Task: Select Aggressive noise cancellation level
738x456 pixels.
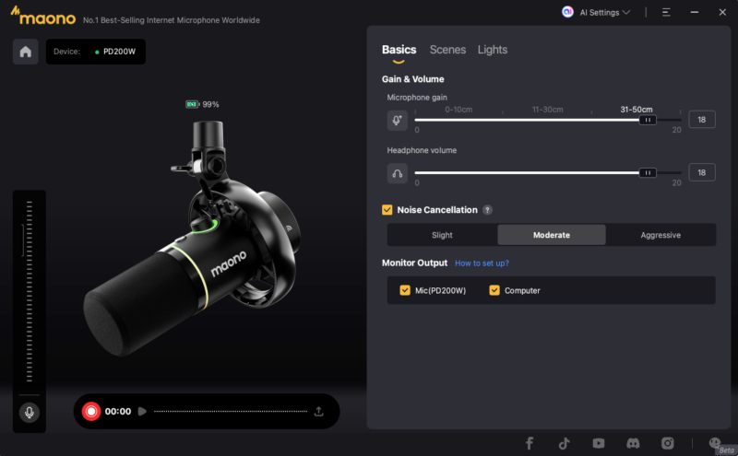Action: (x=661, y=235)
